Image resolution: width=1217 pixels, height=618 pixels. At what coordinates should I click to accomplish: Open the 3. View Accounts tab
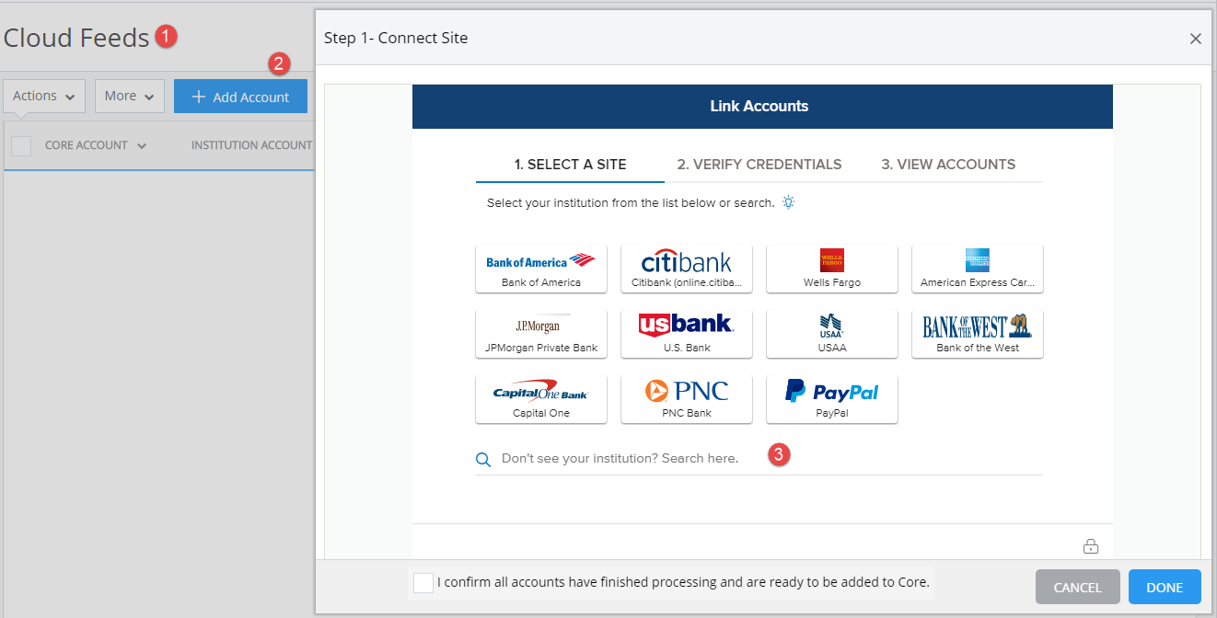[948, 165]
